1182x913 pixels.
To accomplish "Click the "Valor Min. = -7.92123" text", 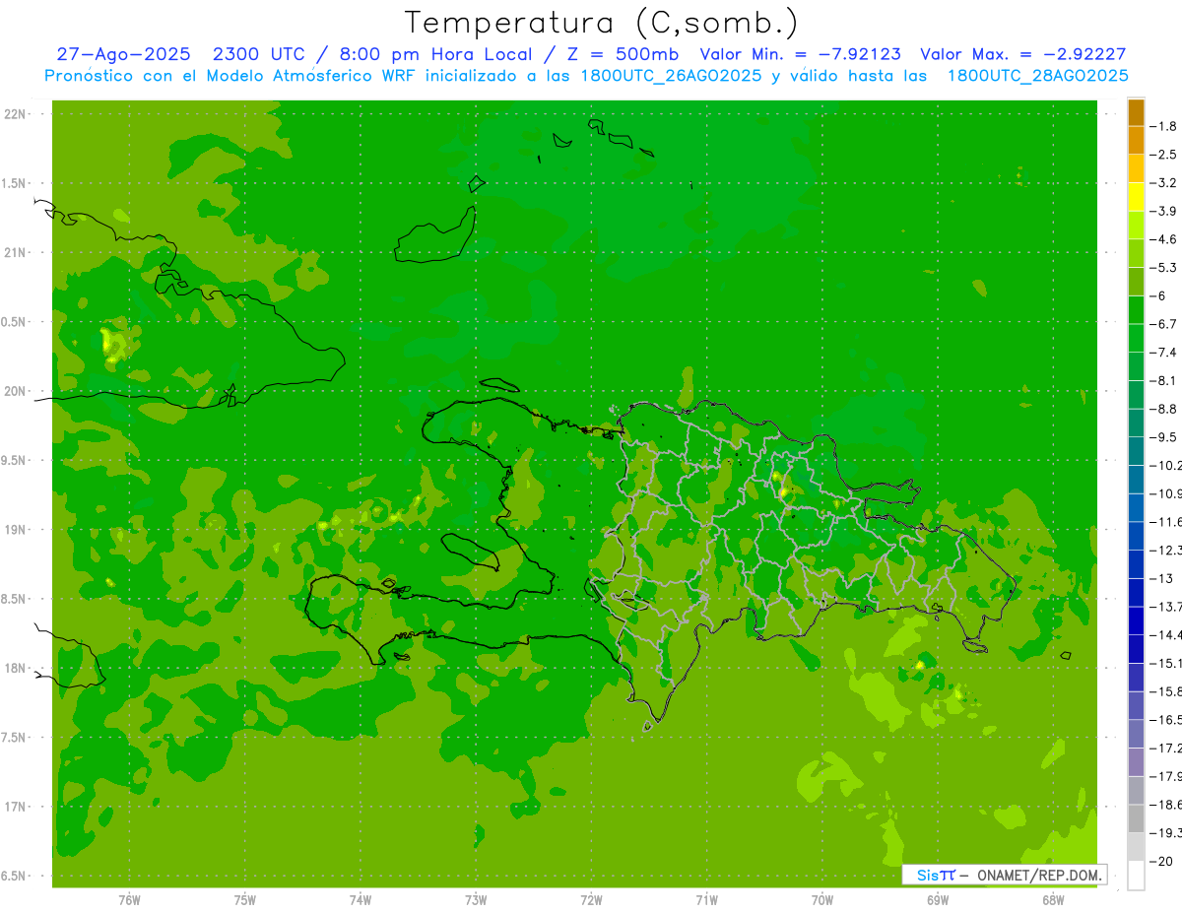I will point(800,54).
